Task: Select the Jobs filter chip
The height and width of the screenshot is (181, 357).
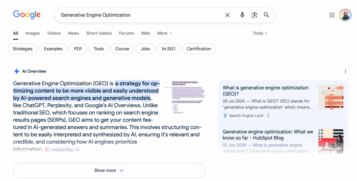Action: (x=145, y=49)
